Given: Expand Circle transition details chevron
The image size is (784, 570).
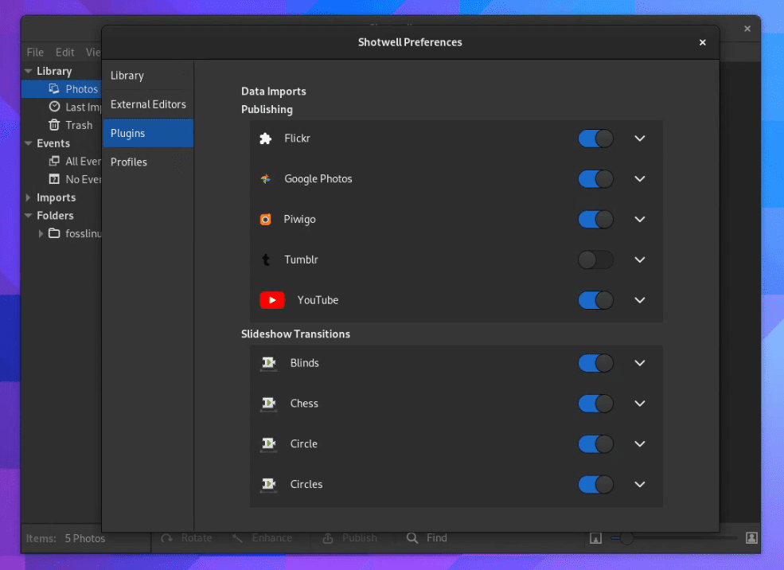Looking at the screenshot, I should pyautogui.click(x=639, y=444).
